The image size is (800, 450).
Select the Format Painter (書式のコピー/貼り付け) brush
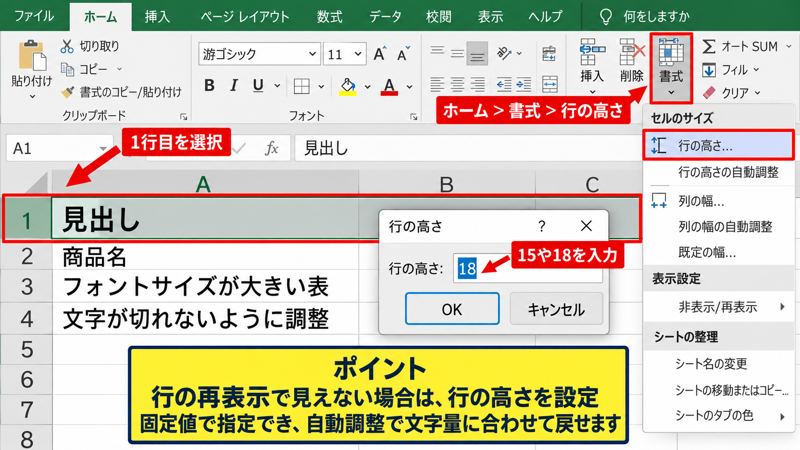pos(67,92)
